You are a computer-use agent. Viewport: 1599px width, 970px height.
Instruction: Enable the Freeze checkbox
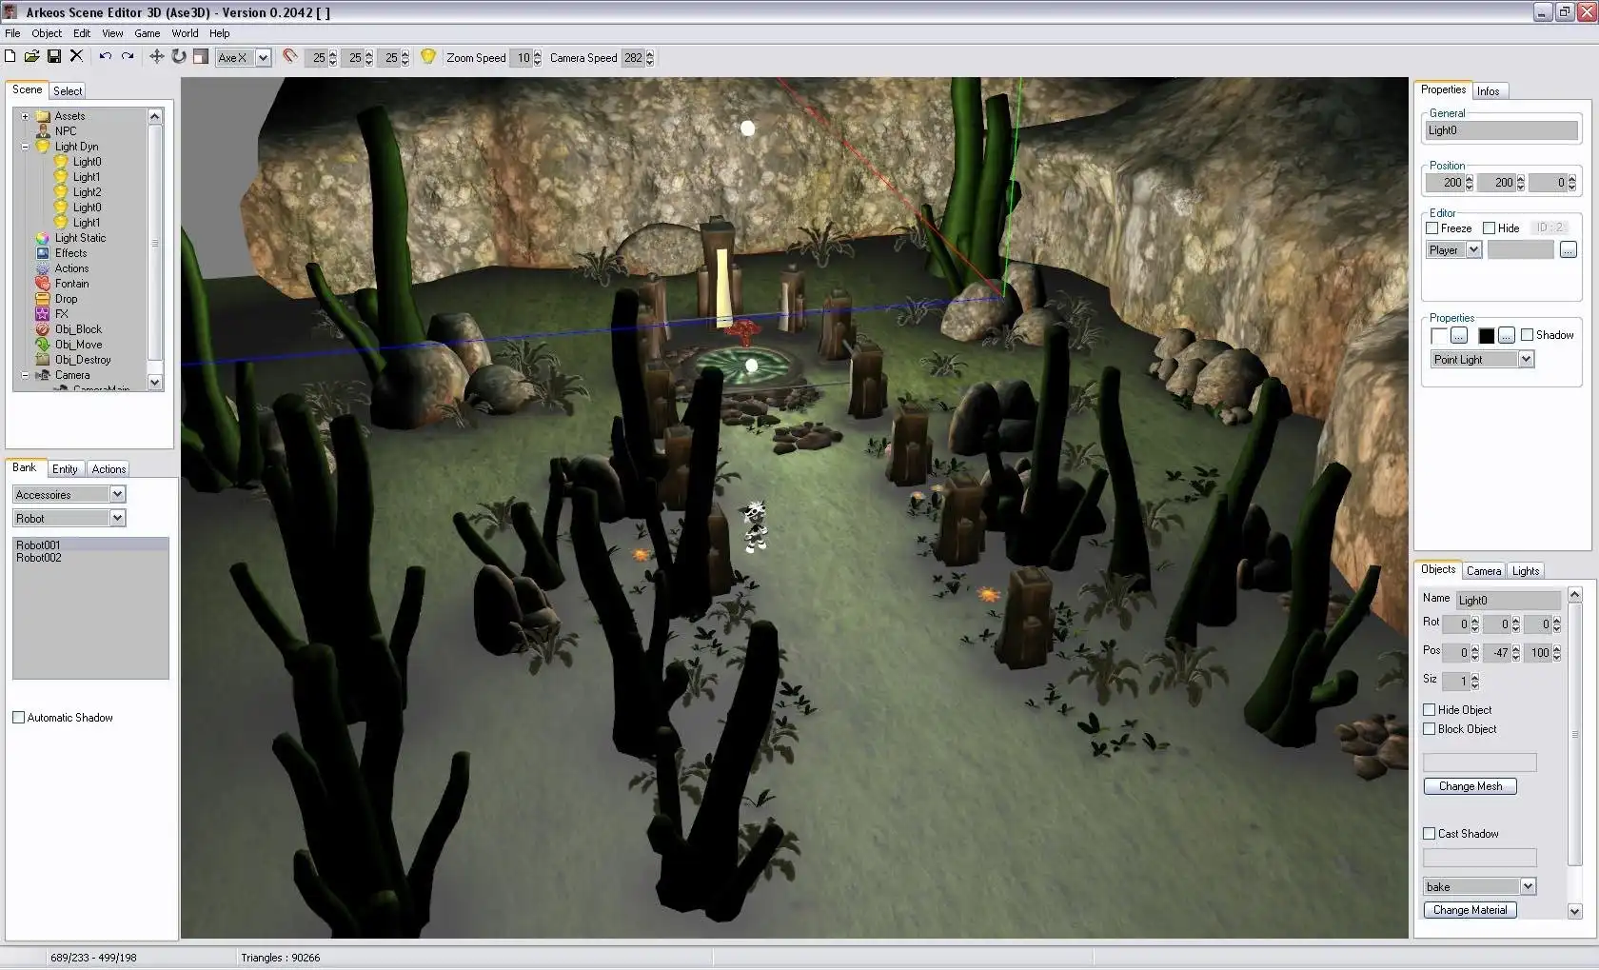coord(1431,228)
